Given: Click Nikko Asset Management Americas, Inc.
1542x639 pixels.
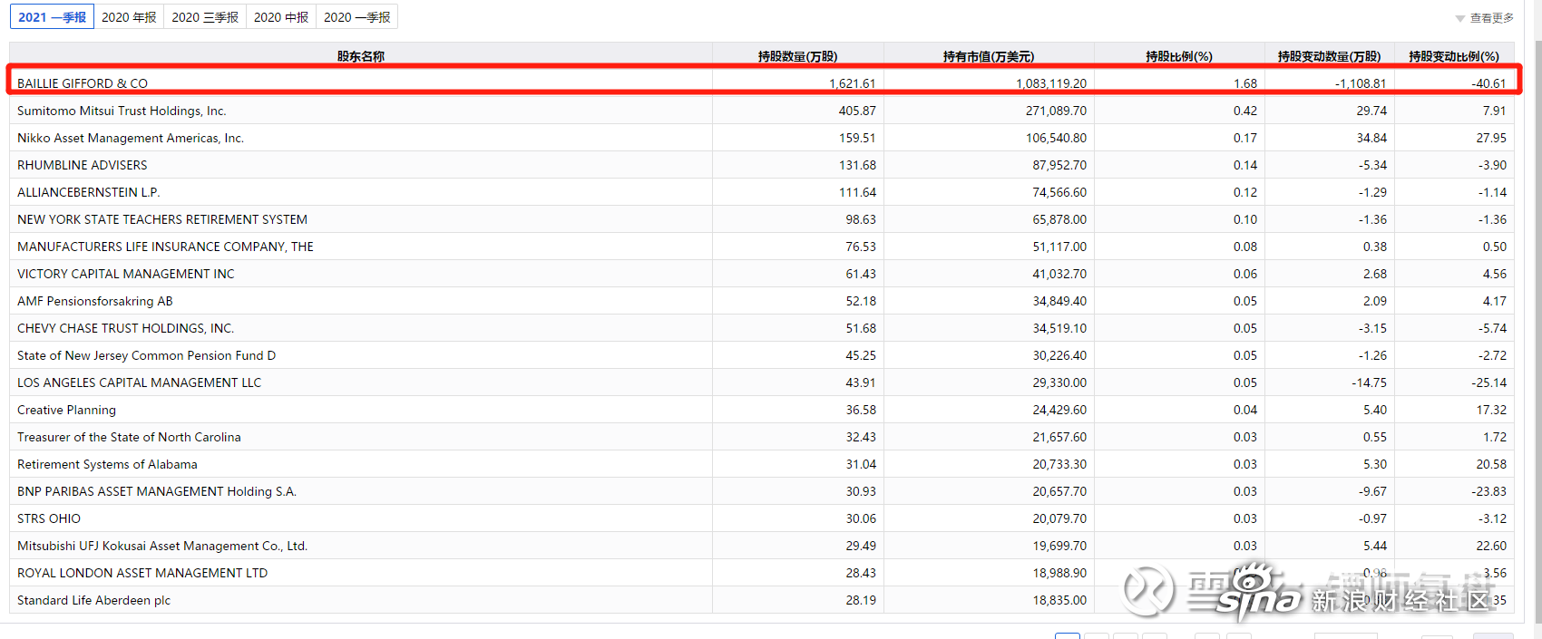Looking at the screenshot, I should click(x=131, y=138).
